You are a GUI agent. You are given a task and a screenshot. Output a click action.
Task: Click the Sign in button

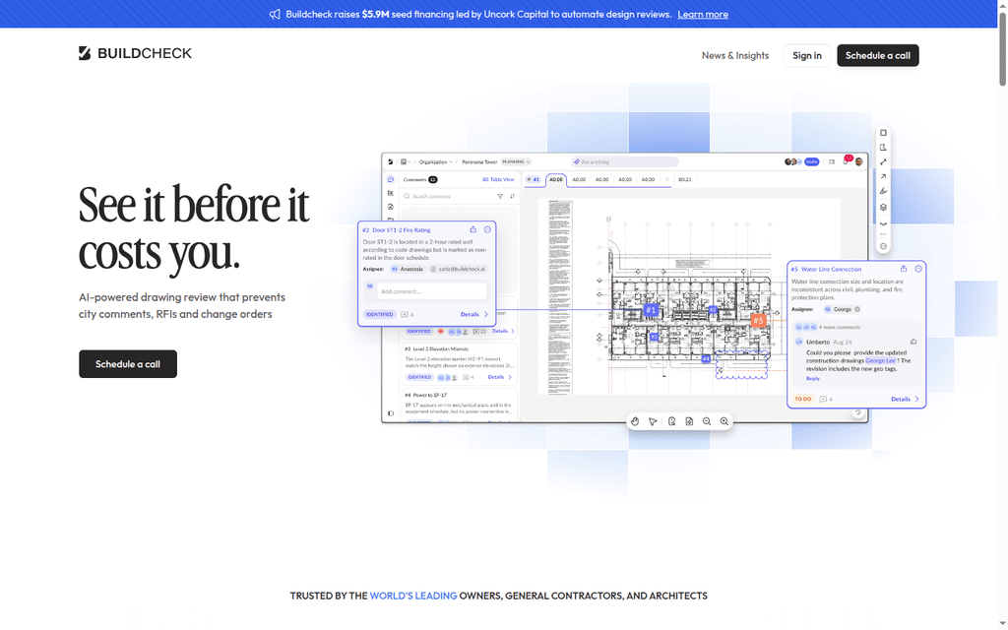click(807, 55)
